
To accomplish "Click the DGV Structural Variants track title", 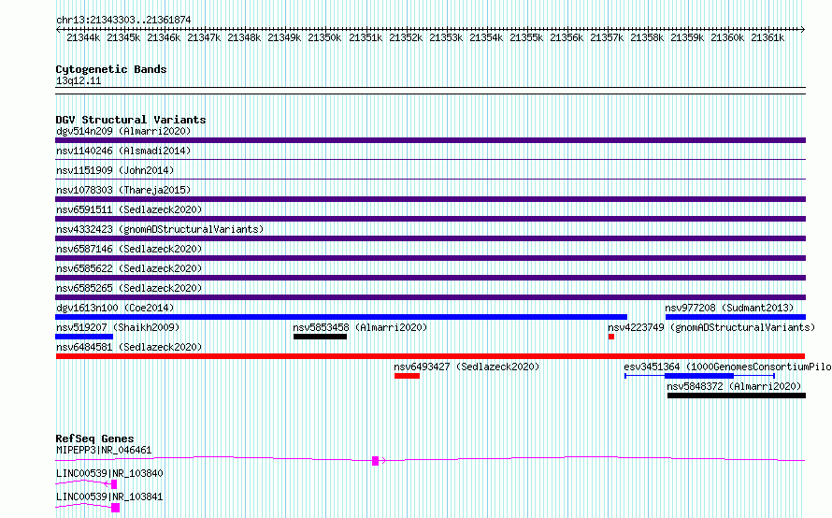I will 131,120.
